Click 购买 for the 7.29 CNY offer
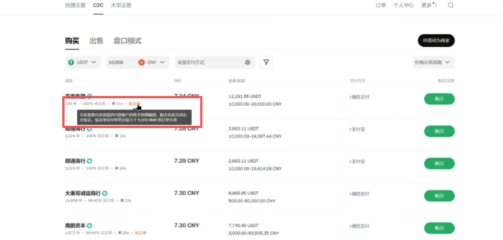The image size is (503, 240). (439, 163)
